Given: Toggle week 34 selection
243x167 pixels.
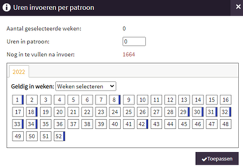Looking at the screenshot, I should pos(32,124).
